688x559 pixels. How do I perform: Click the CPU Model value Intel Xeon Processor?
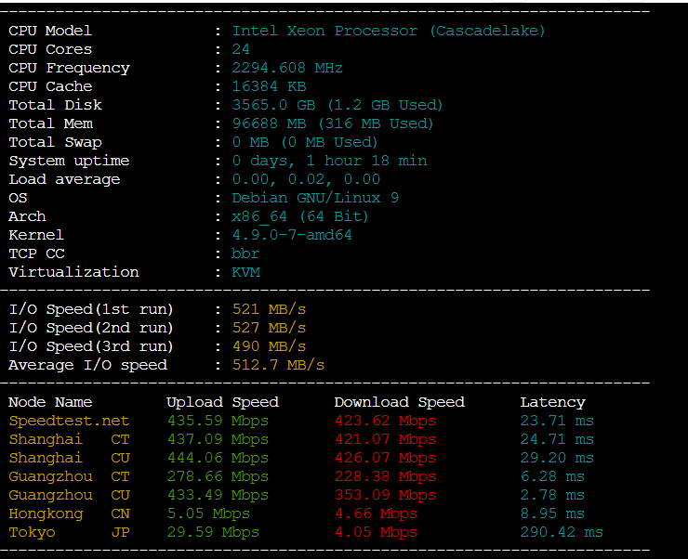389,31
